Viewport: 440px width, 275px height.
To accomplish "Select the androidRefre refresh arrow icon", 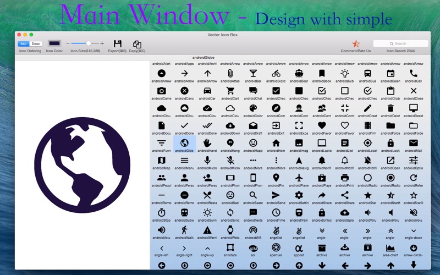I will [x=414, y=178].
